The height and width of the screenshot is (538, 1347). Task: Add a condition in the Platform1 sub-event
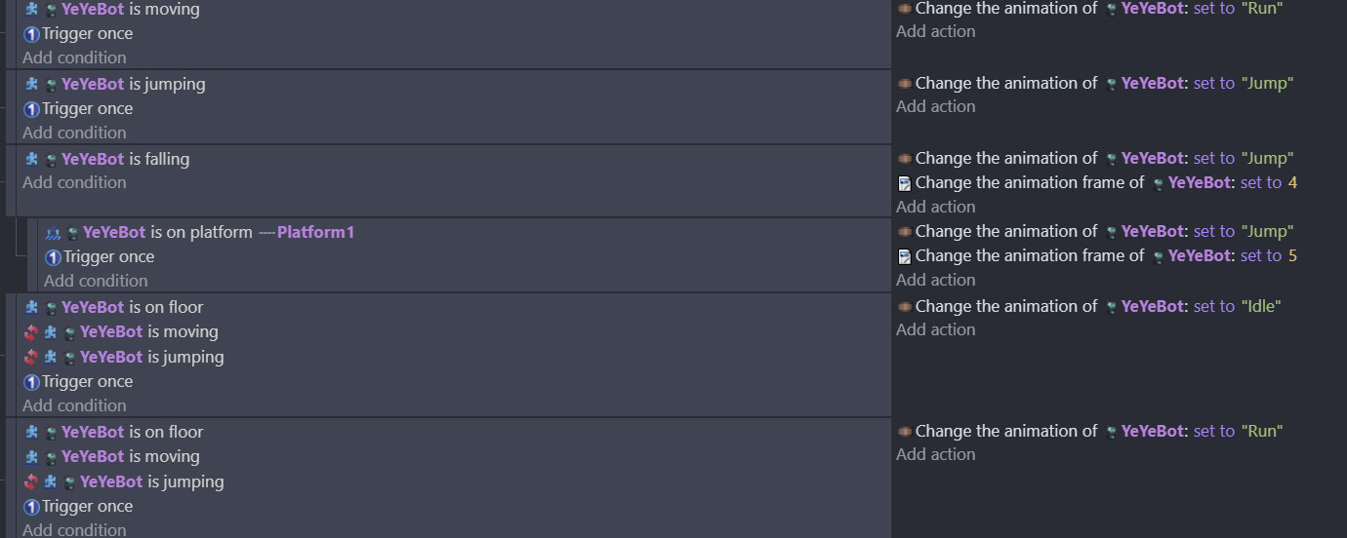coord(96,281)
